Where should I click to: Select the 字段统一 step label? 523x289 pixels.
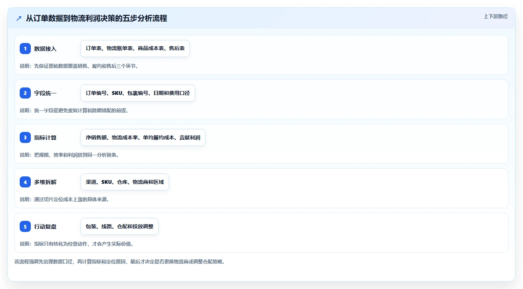point(45,93)
